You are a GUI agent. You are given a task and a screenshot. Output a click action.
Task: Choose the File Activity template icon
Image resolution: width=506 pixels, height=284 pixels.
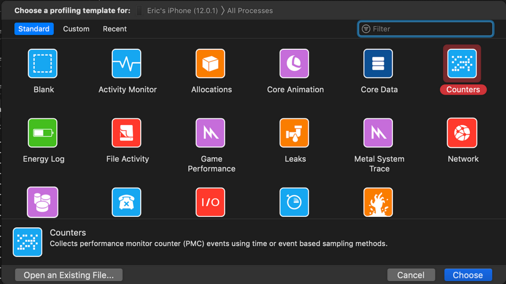click(x=126, y=133)
